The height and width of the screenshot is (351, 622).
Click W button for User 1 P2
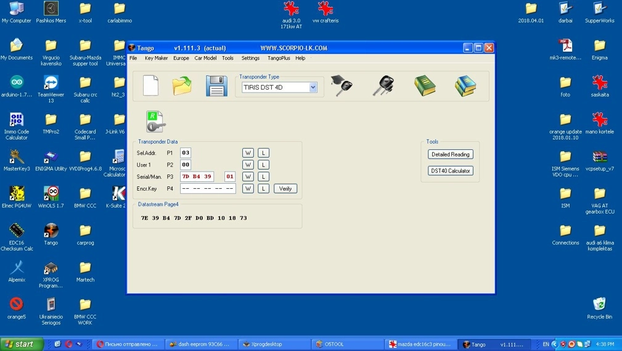click(248, 165)
